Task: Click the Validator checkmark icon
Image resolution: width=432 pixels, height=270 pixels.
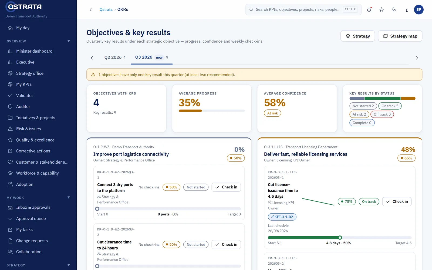Action: coord(10,95)
